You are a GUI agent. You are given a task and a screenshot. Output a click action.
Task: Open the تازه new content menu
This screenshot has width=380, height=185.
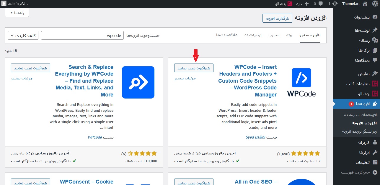coord(303,4)
